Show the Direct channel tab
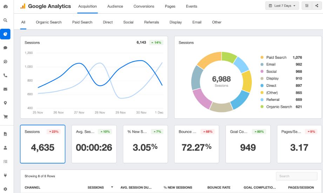 coord(108,22)
